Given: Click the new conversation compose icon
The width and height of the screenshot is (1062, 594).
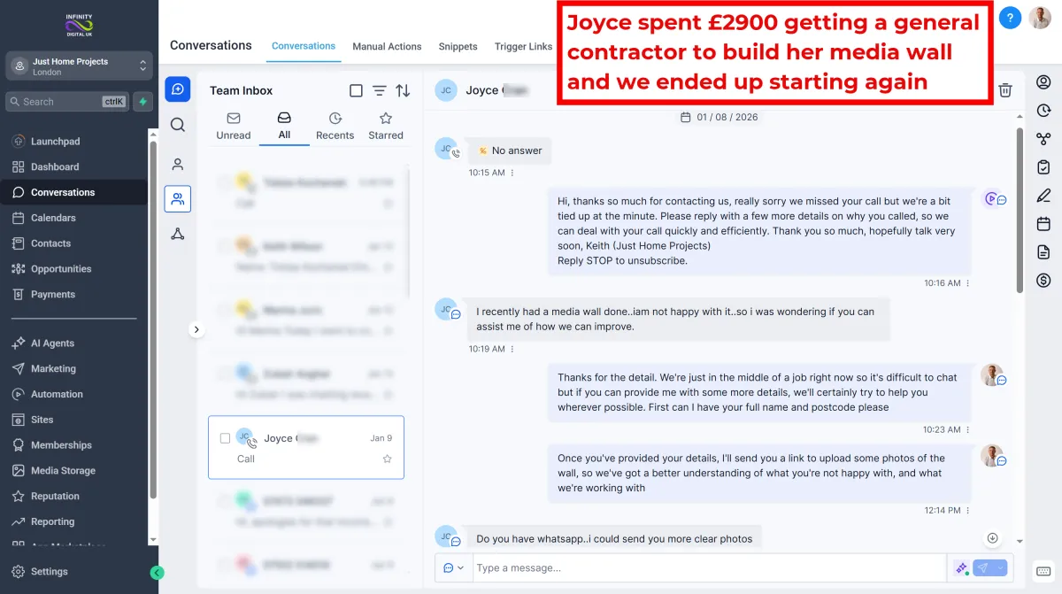Looking at the screenshot, I should point(178,89).
